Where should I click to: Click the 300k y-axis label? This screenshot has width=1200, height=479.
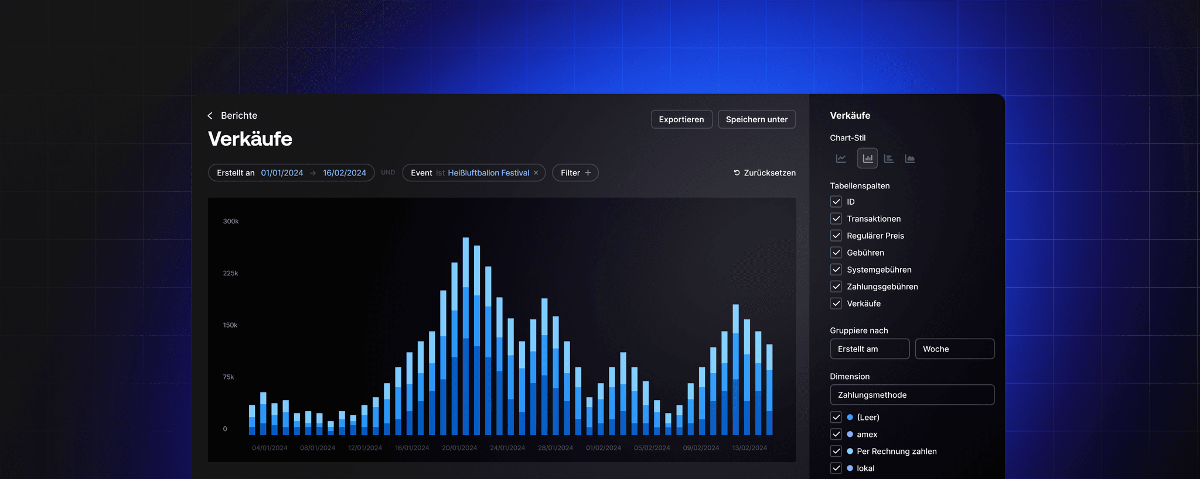[x=231, y=221]
